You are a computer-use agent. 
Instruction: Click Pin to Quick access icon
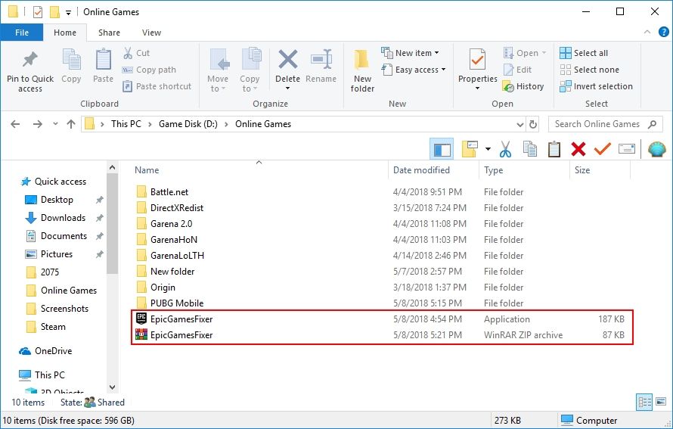click(x=30, y=60)
